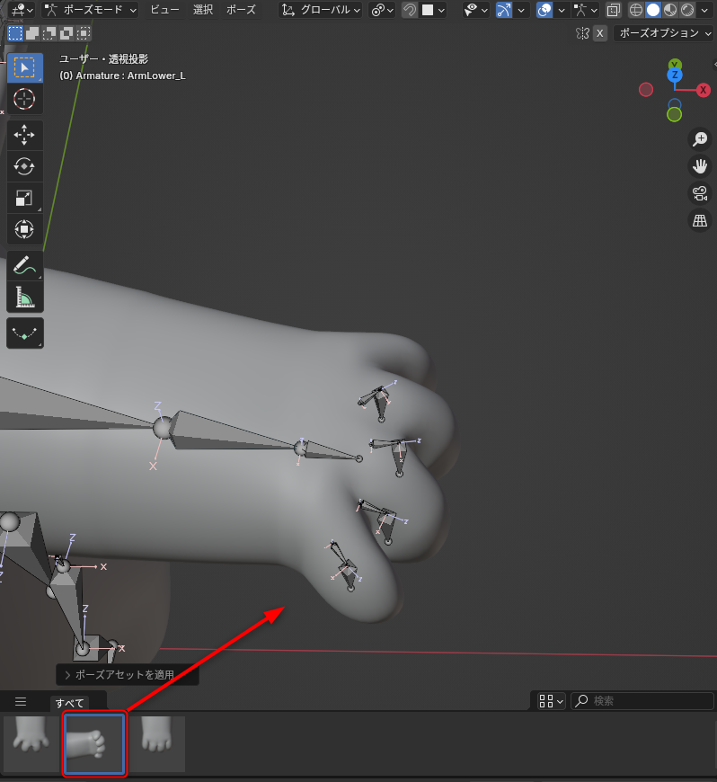Open the ビュー menu
Image resolution: width=717 pixels, height=782 pixels.
click(x=164, y=10)
